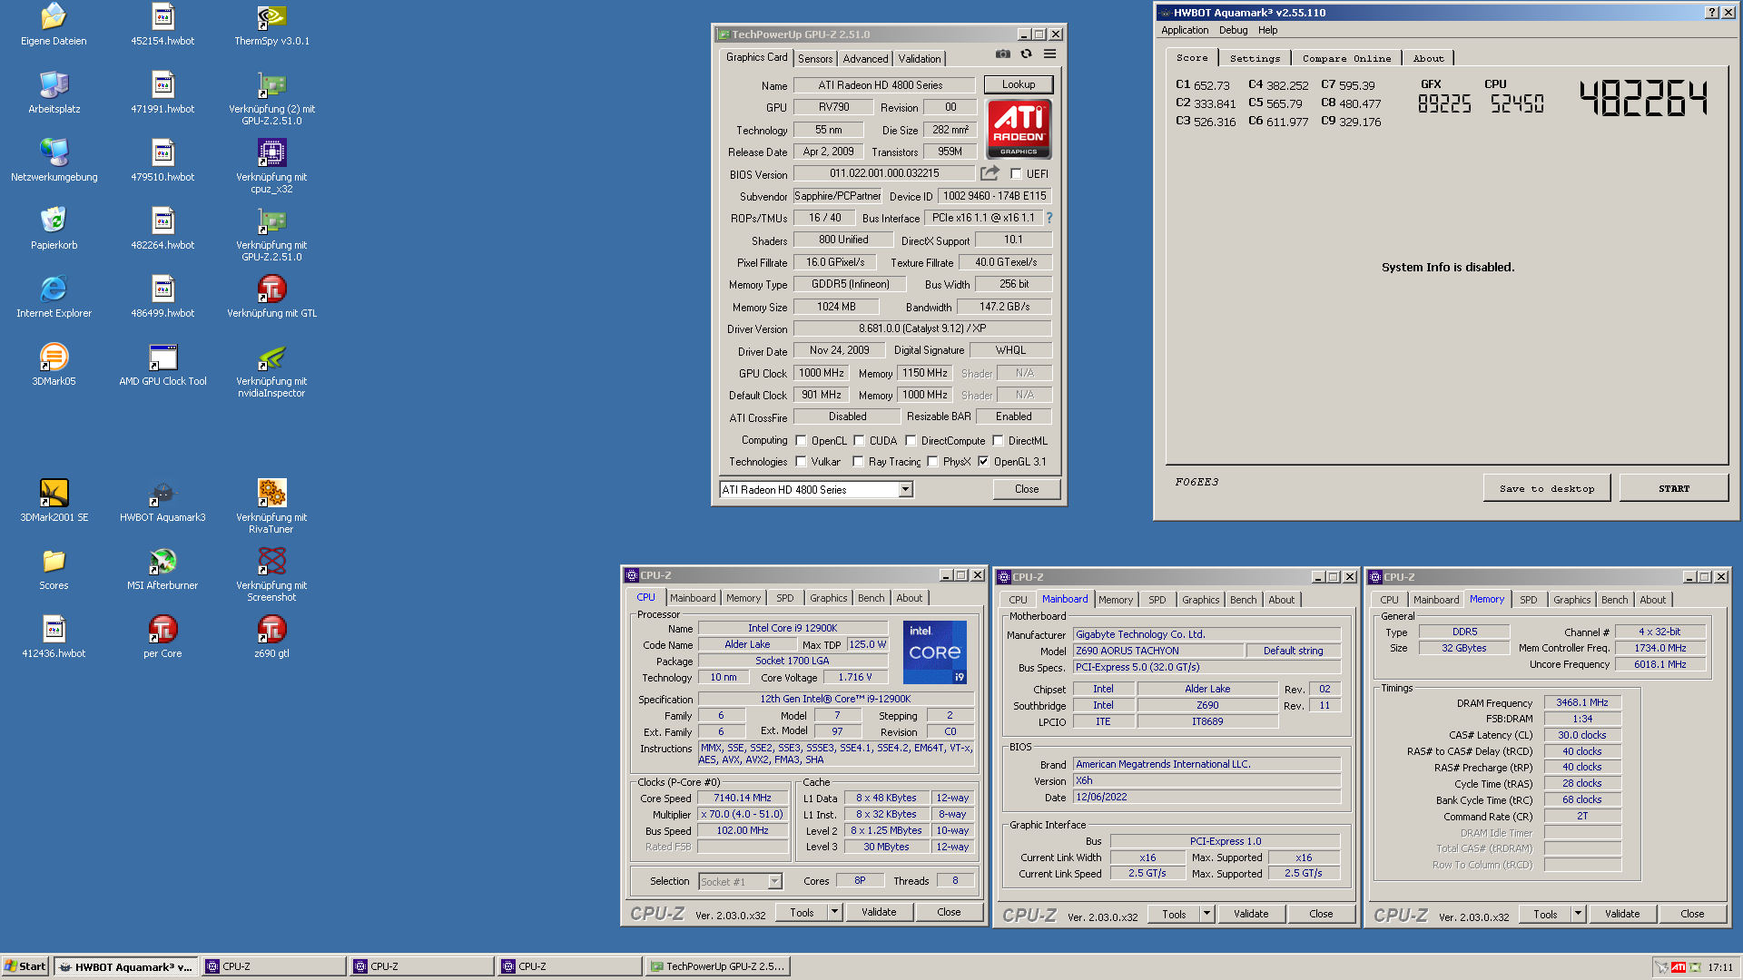Open the Compare Online tab in Aquamark
The width and height of the screenshot is (1743, 980).
point(1346,59)
